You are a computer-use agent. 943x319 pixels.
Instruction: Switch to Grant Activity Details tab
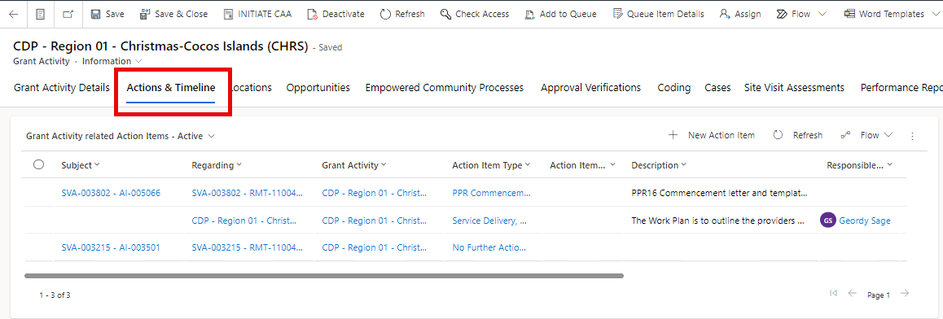point(61,88)
